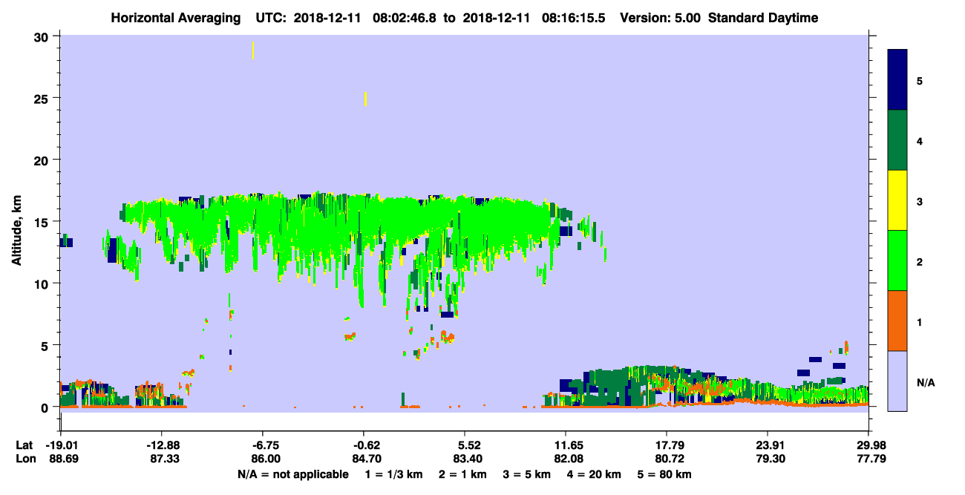Viewport: 965px width, 495px height.
Task: Click the 30 km altitude tick label
Action: (x=43, y=37)
